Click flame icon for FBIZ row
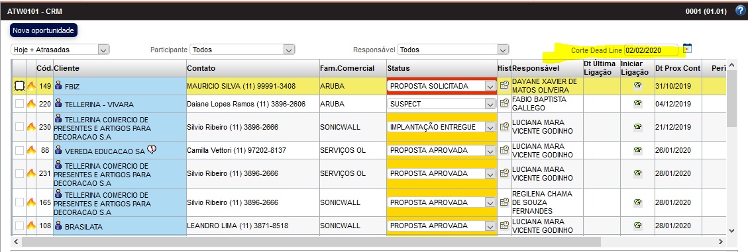This screenshot has width=748, height=252. 31,86
